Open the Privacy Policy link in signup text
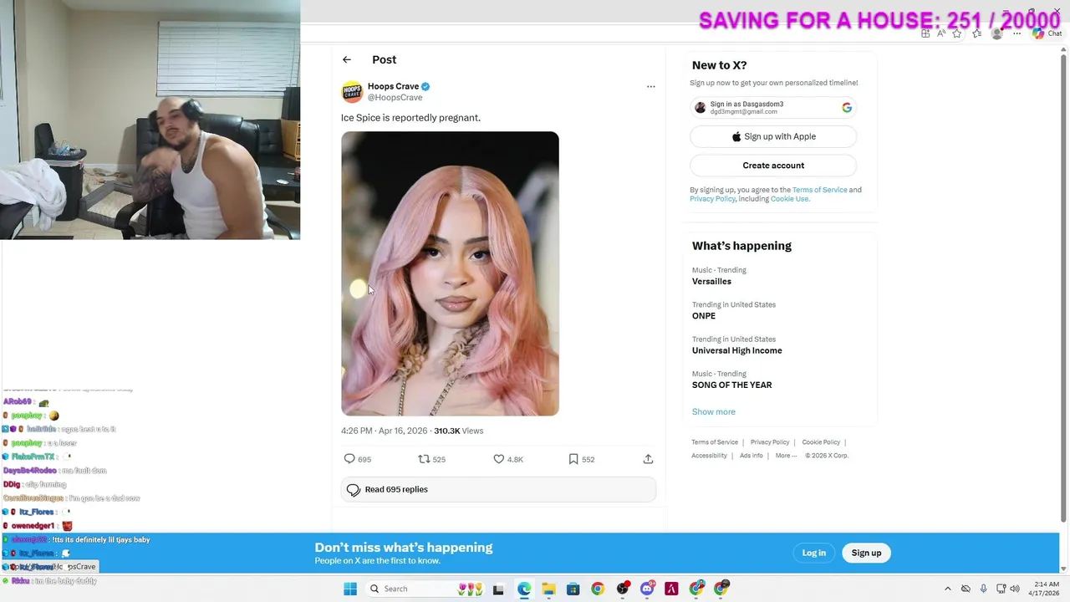Image resolution: width=1070 pixels, height=602 pixels. click(712, 199)
